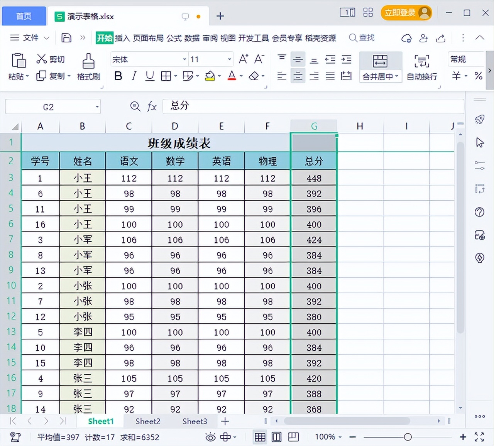494x446 pixels.
Task: Enable side-by-side split view icon
Action: (277, 437)
